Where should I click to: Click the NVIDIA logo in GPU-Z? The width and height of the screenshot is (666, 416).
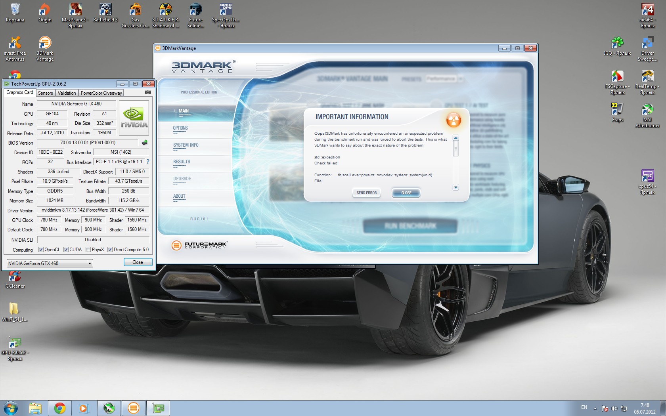(134, 118)
